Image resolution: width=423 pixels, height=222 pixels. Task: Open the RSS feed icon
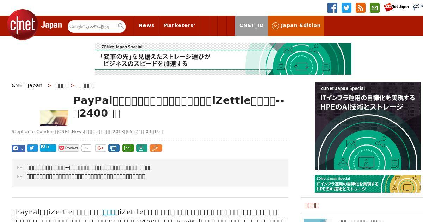click(x=361, y=8)
